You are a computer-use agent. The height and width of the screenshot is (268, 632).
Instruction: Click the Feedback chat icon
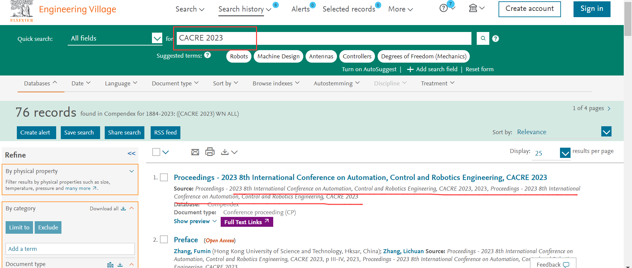point(566,265)
